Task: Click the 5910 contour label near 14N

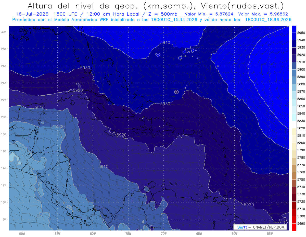Action: click(x=103, y=166)
